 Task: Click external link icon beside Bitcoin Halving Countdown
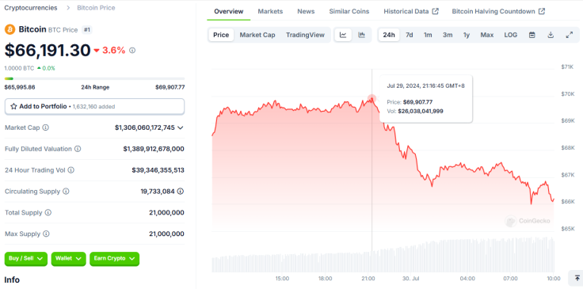(542, 11)
